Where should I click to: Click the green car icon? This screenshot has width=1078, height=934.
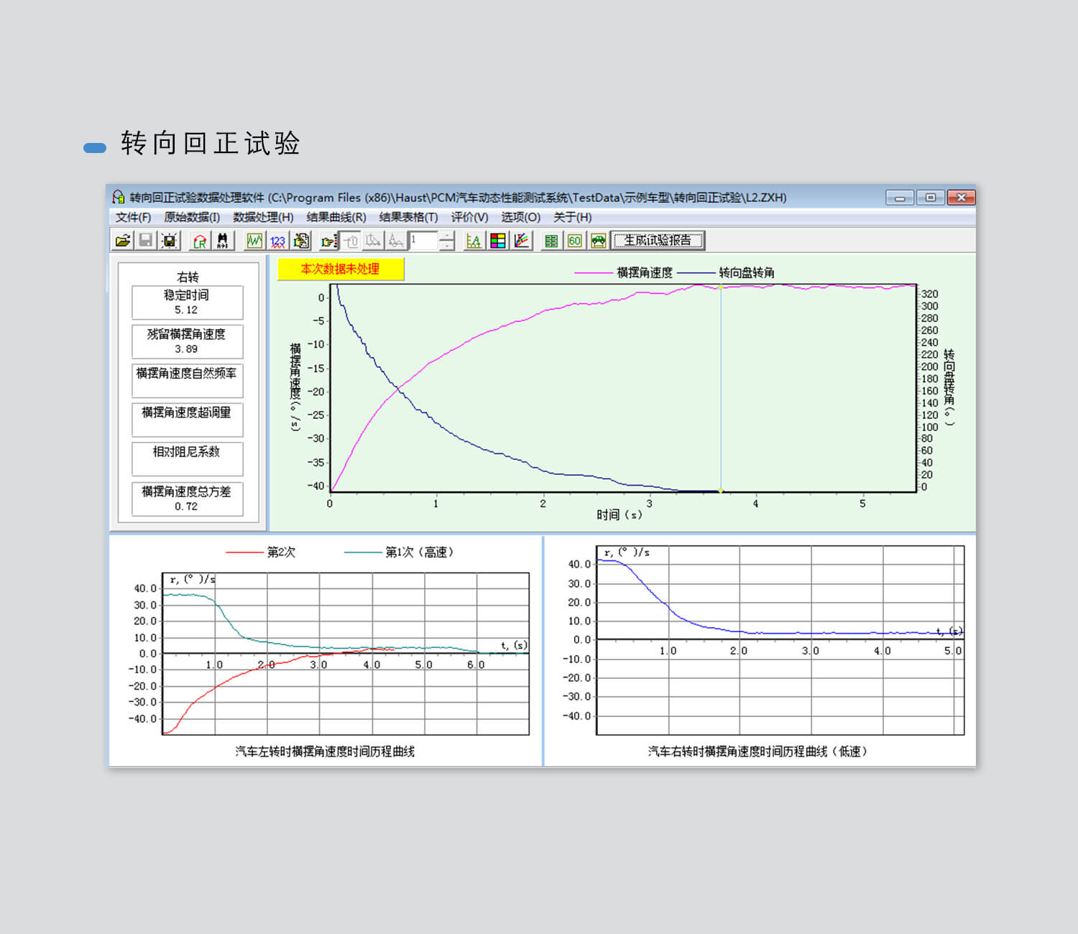point(598,241)
